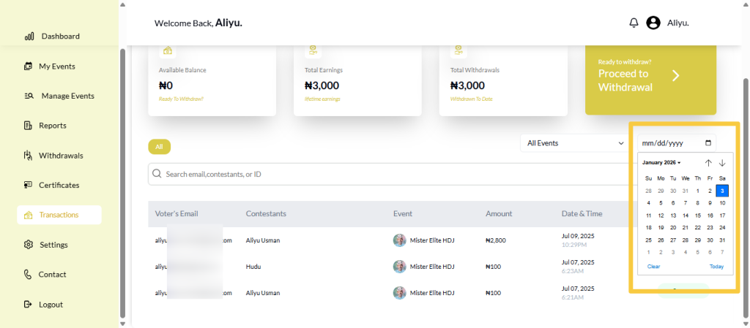The height and width of the screenshot is (328, 750).
Task: Click the Settings gear icon in sidebar
Action: 29,245
